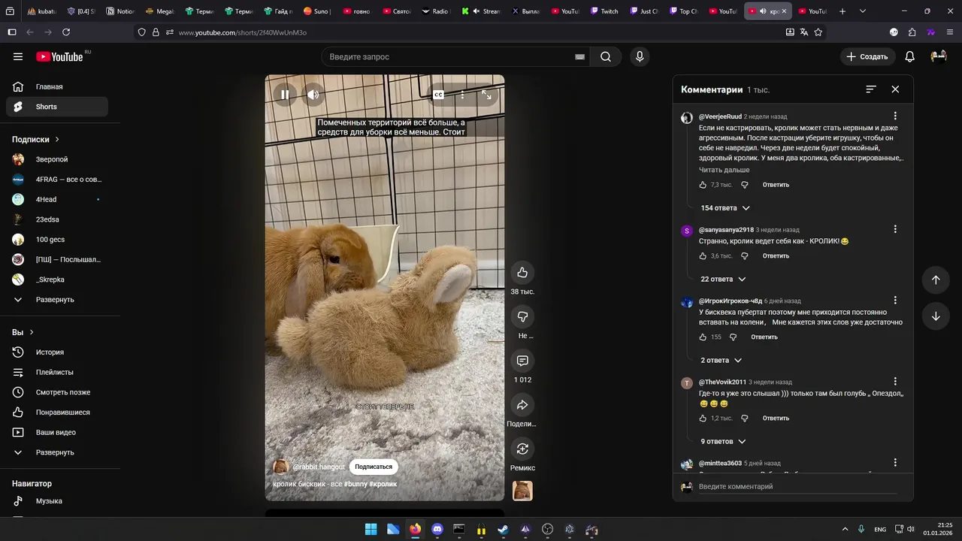Screen dimensions: 962x541
Task: Open Понравившиеся in the sidebar
Action: [57, 413]
